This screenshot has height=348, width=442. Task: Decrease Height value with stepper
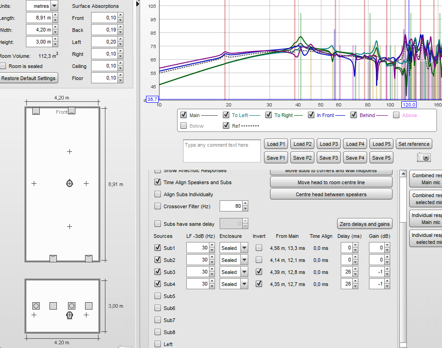tap(55, 44)
